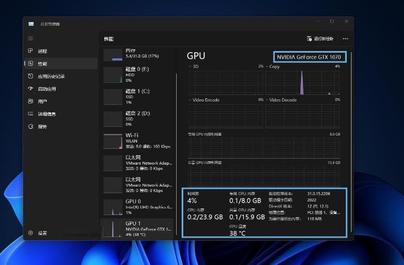Image resolution: width=404 pixels, height=265 pixels.
Task: Click the Processes (进程) sidebar icon
Action: (x=30, y=50)
